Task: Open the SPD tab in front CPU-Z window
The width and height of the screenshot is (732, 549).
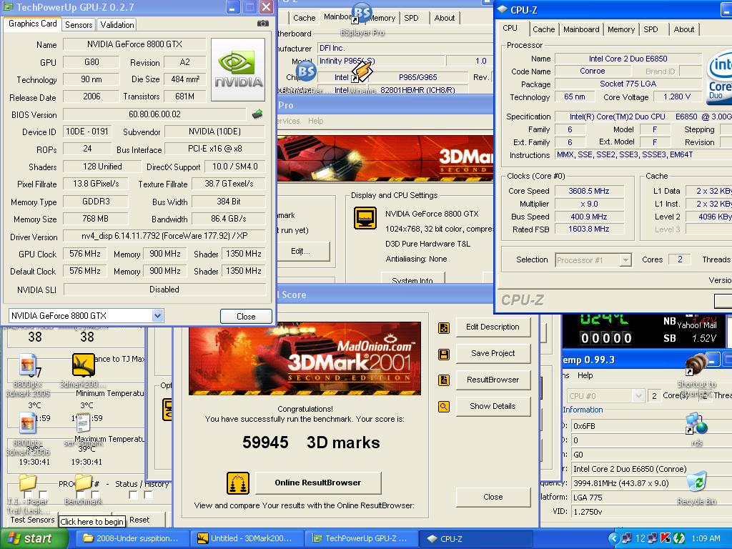Action: click(651, 29)
